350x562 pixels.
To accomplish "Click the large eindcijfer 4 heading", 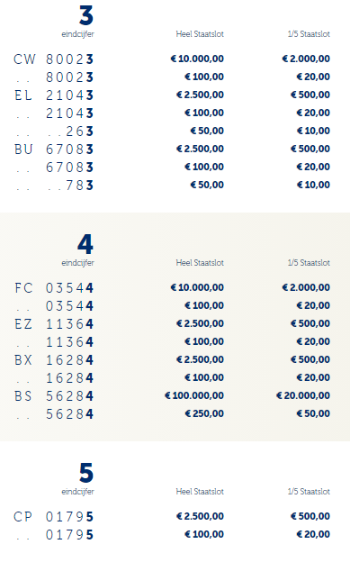I will point(85,244).
